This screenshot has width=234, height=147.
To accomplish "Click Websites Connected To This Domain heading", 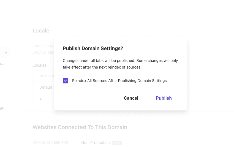I will coord(80,127).
